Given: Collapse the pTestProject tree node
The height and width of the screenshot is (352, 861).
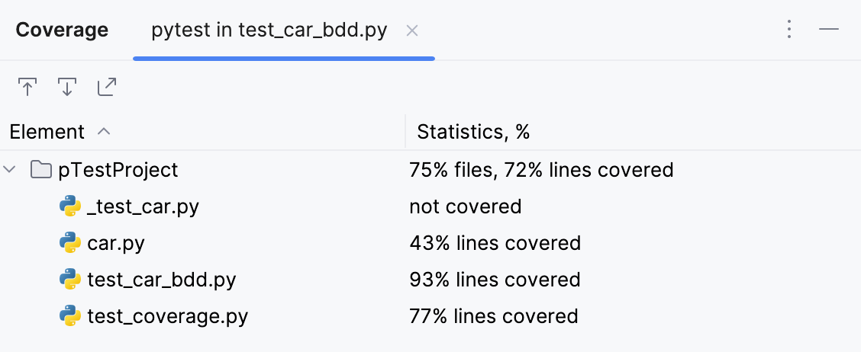Looking at the screenshot, I should 11,169.
